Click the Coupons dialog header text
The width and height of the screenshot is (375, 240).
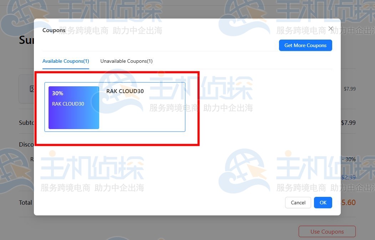click(54, 30)
